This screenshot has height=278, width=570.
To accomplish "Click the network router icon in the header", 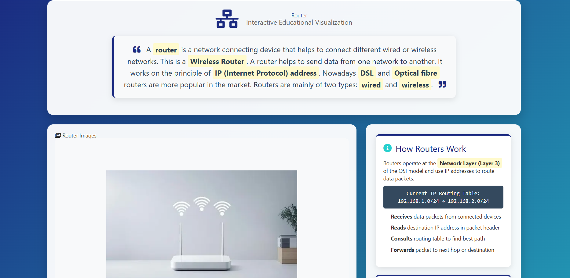I will (x=227, y=19).
